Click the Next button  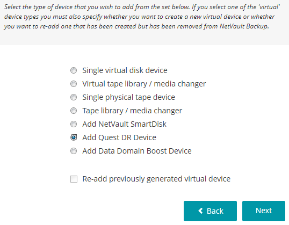[264, 211]
